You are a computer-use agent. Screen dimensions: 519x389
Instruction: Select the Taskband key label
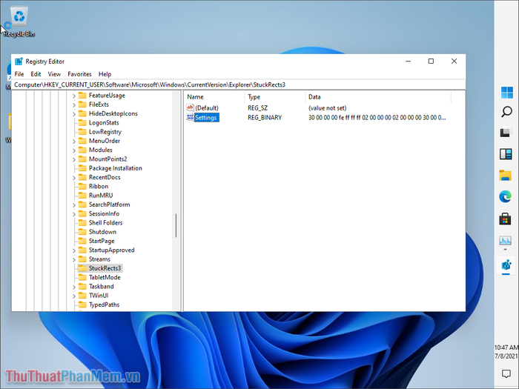pos(102,287)
